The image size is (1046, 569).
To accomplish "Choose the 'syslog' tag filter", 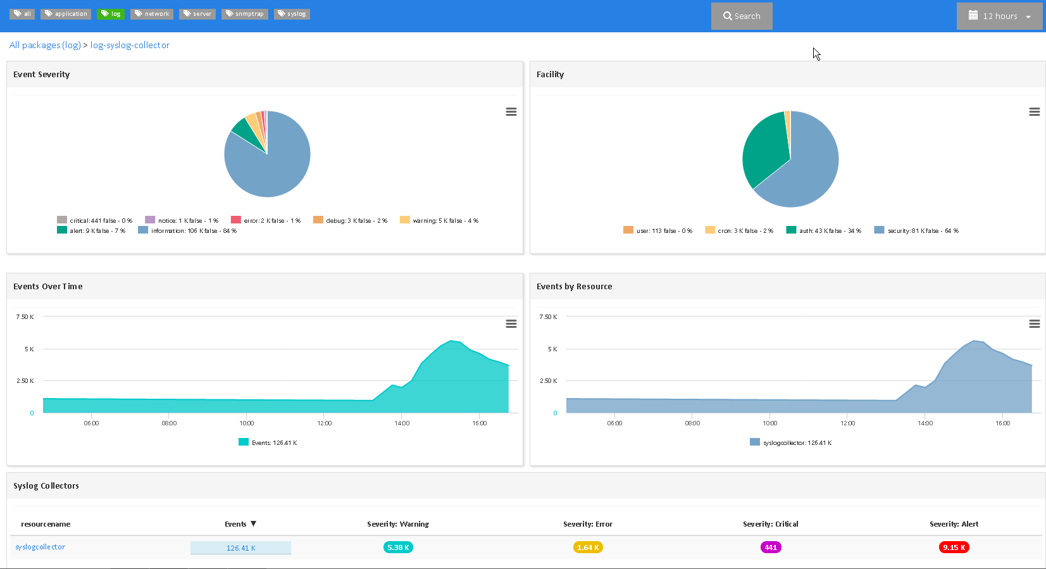I will [292, 14].
